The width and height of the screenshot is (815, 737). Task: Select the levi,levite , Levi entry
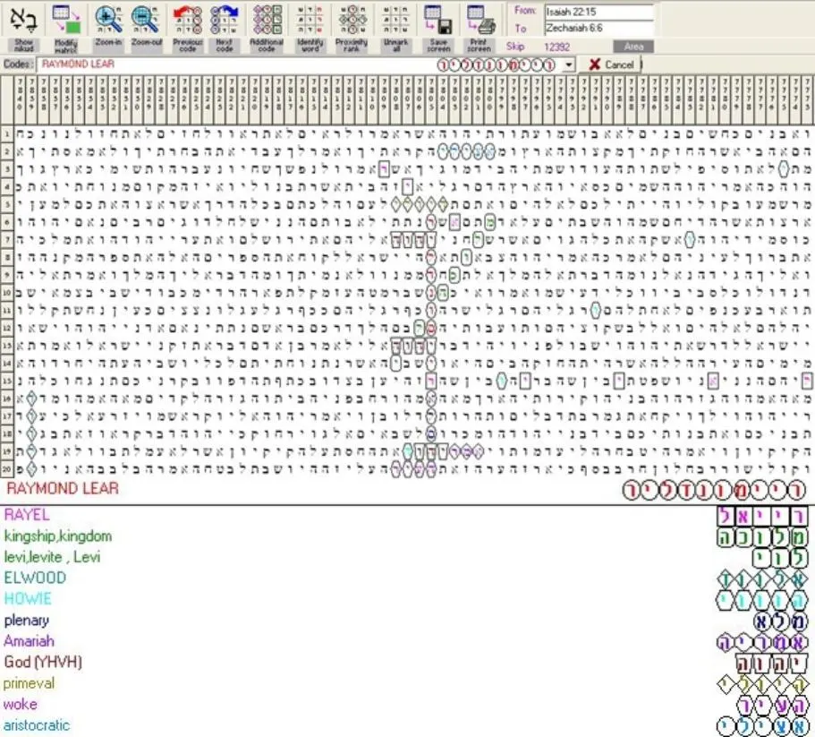[x=52, y=557]
